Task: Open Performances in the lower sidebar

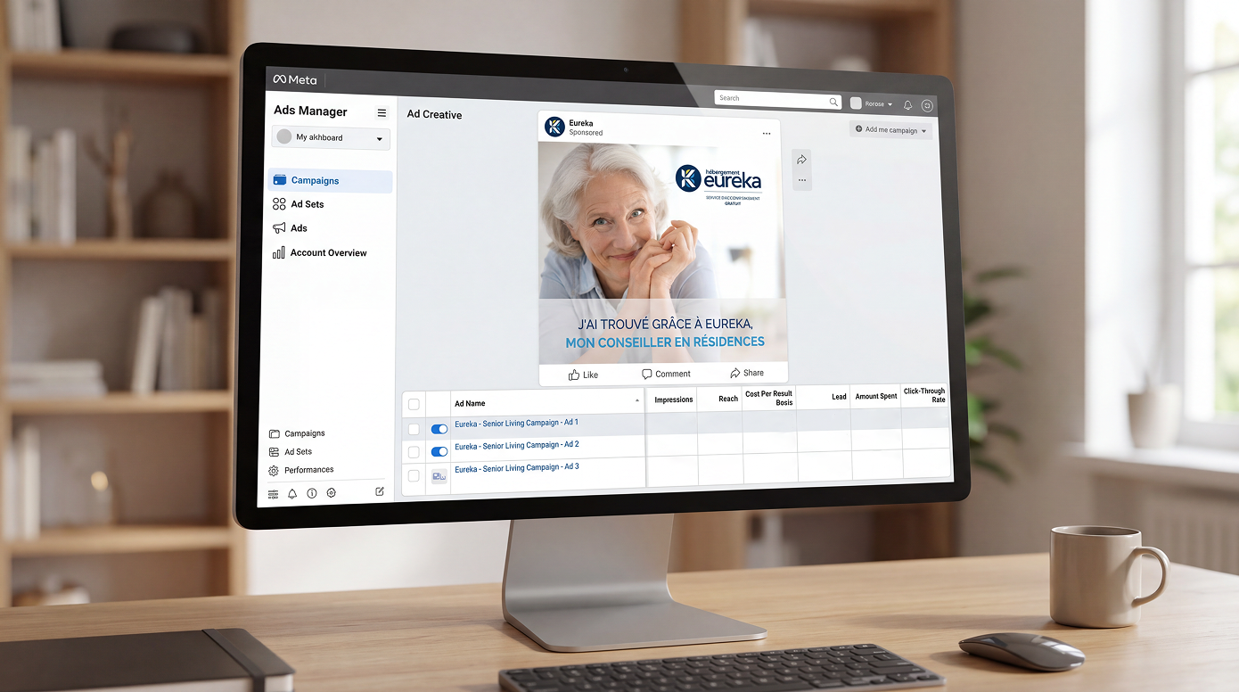Action: [309, 470]
